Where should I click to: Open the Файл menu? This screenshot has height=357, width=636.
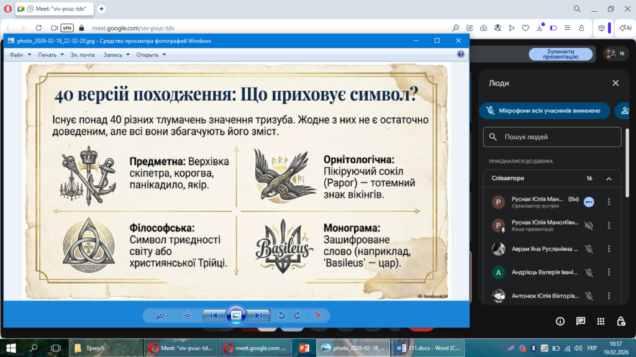click(x=19, y=55)
